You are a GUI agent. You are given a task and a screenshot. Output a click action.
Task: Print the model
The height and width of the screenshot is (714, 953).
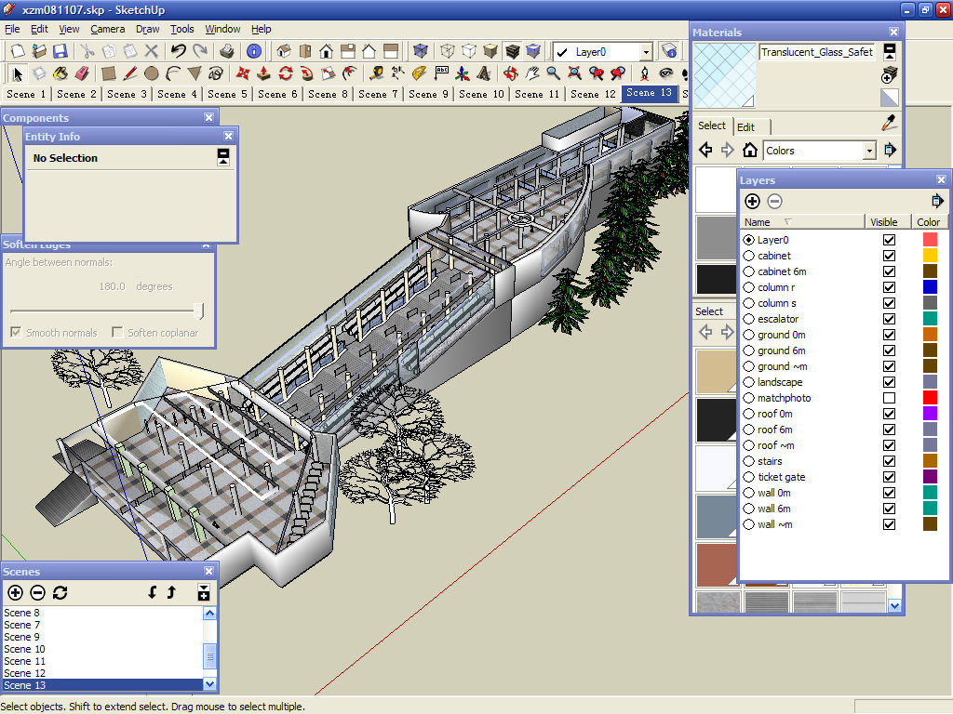click(227, 52)
